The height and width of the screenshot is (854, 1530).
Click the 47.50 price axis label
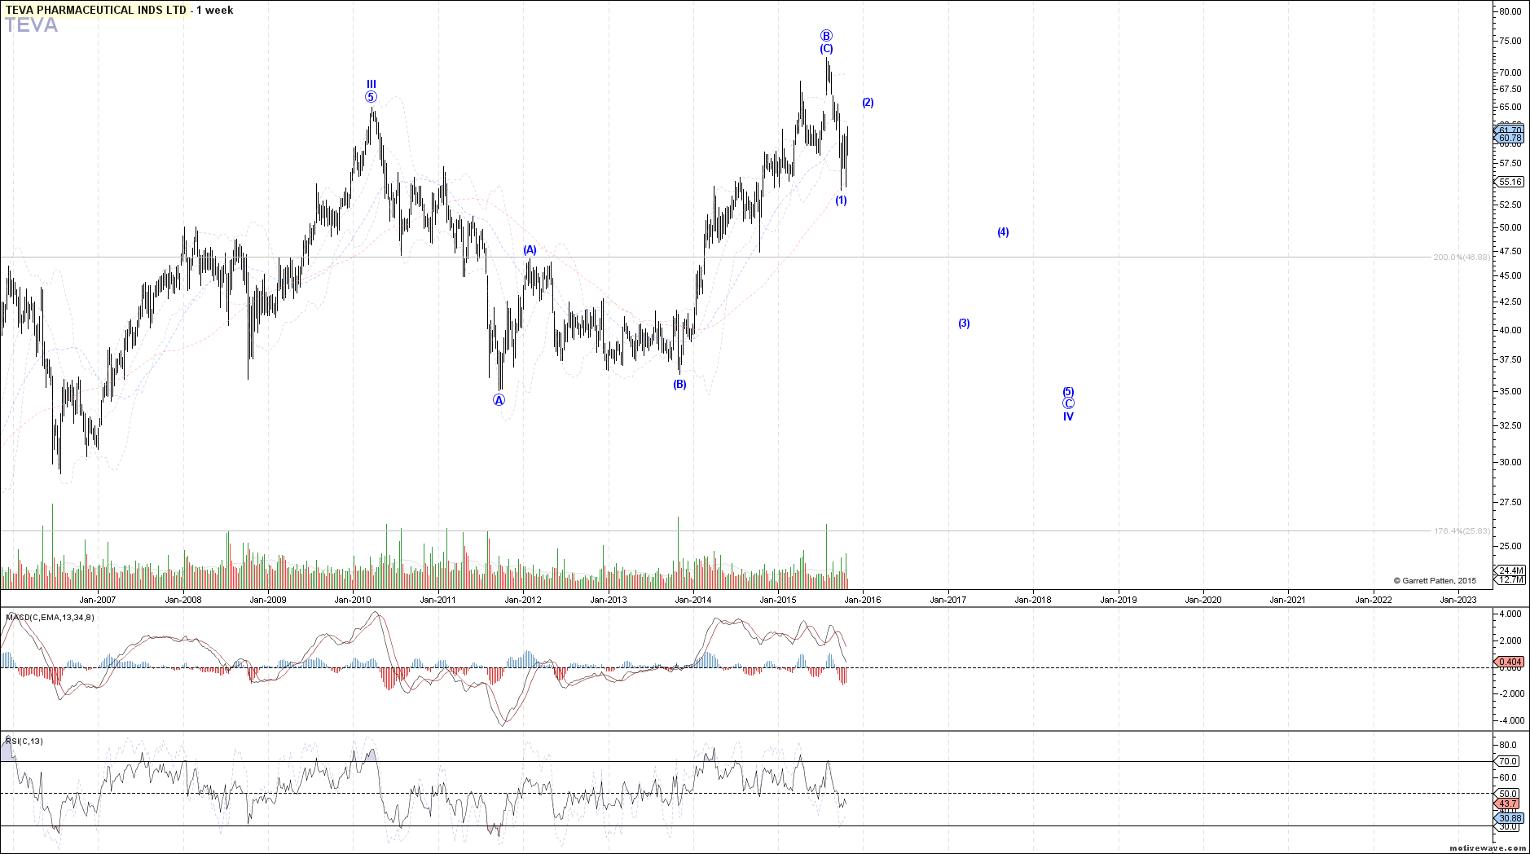click(x=1510, y=251)
